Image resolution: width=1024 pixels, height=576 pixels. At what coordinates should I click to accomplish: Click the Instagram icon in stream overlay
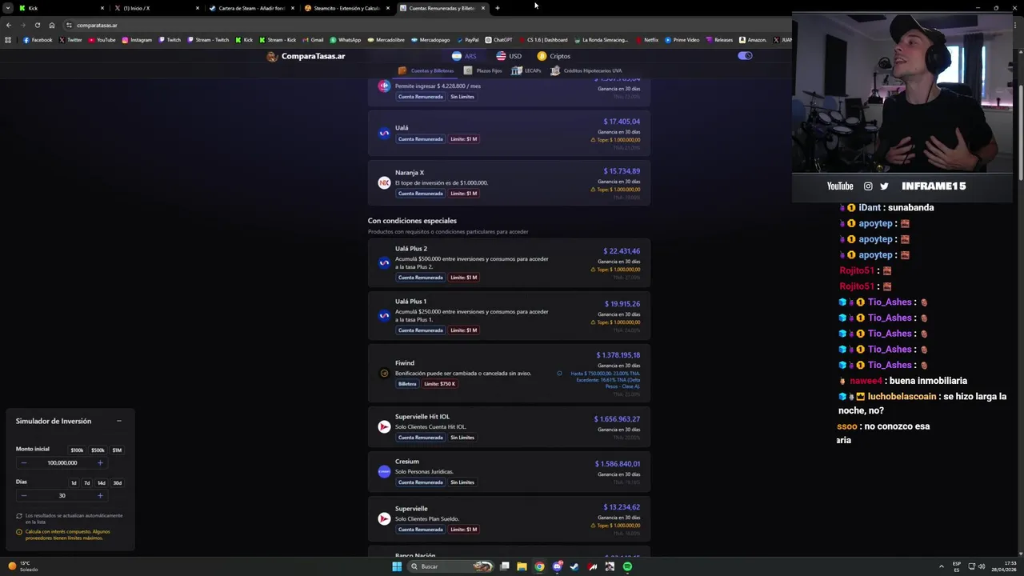868,186
